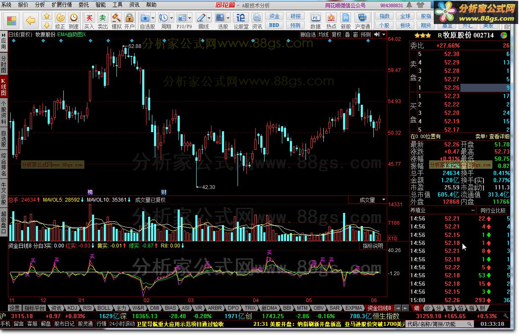Click the 查看详细 link

pyautogui.click(x=499, y=136)
